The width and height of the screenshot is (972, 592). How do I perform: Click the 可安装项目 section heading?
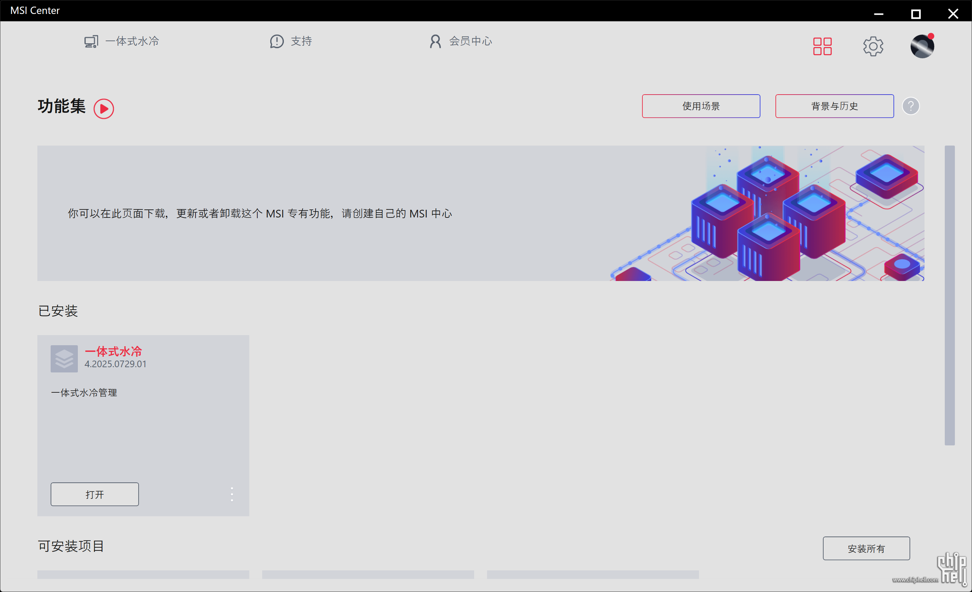coord(71,546)
